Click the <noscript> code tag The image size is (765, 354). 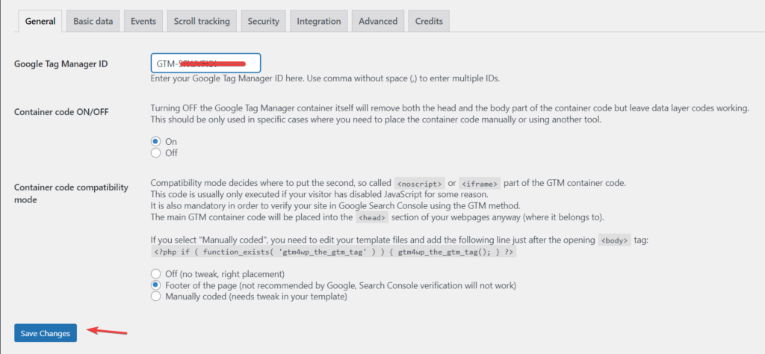[420, 184]
